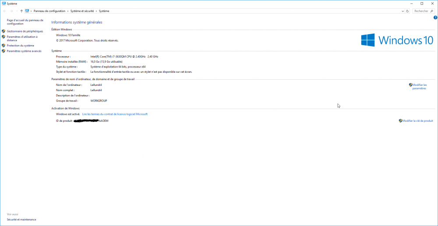The height and width of the screenshot is (226, 438).
Task: Click shield icon beside Protection du système
Action: tap(4, 45)
